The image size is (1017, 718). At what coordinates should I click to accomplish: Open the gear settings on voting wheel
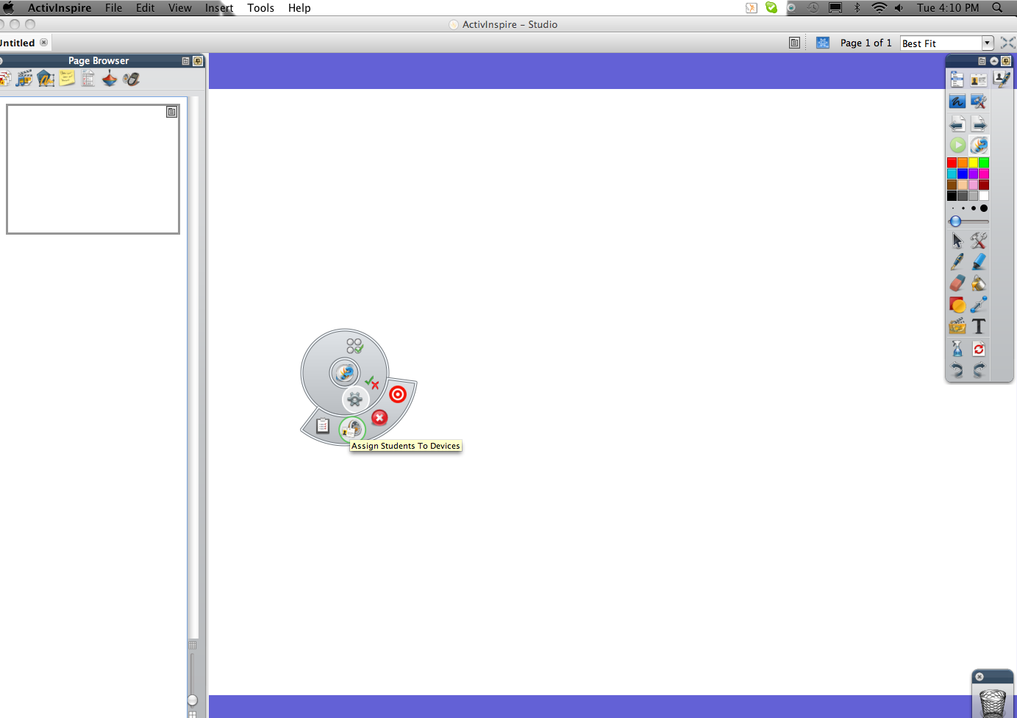coord(355,399)
